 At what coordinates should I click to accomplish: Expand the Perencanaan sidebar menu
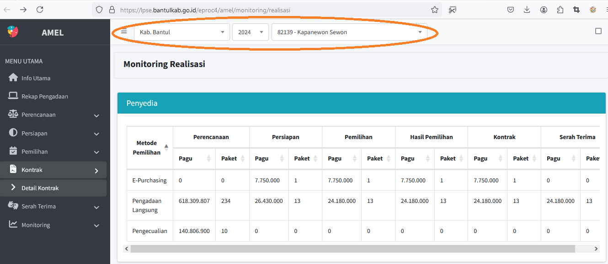click(x=54, y=115)
